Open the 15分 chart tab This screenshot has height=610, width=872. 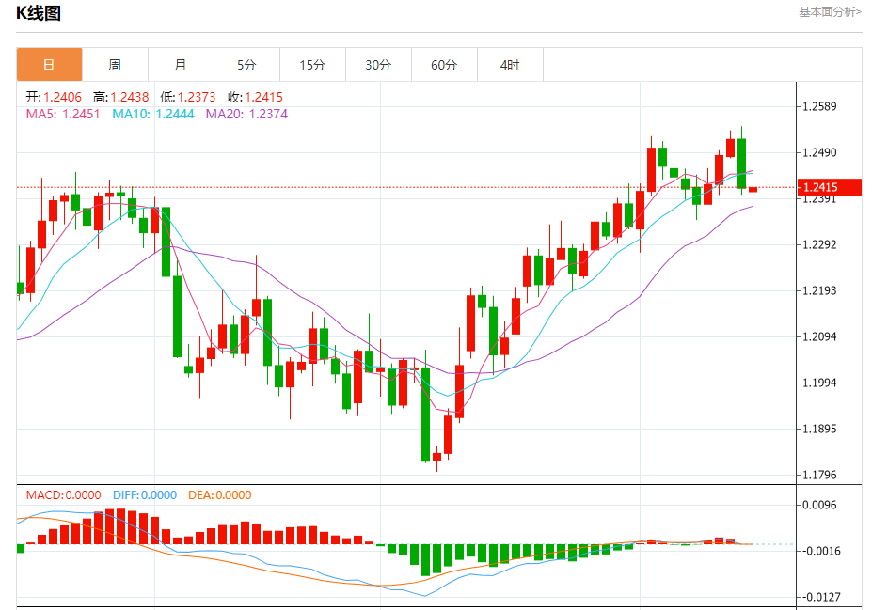pyautogui.click(x=312, y=65)
